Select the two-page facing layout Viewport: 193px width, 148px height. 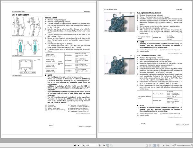(x=154, y=145)
